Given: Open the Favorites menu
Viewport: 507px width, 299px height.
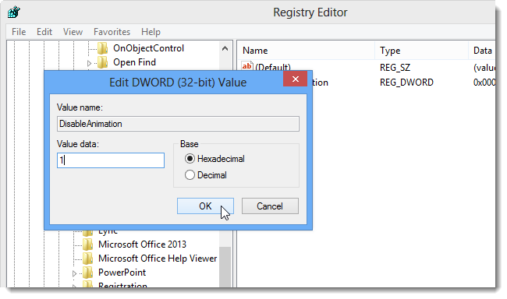Looking at the screenshot, I should [x=112, y=32].
